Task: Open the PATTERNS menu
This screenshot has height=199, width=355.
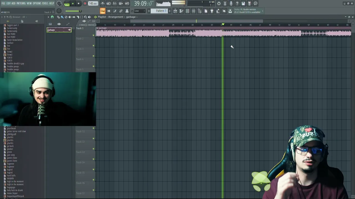Action: click(x=21, y=3)
